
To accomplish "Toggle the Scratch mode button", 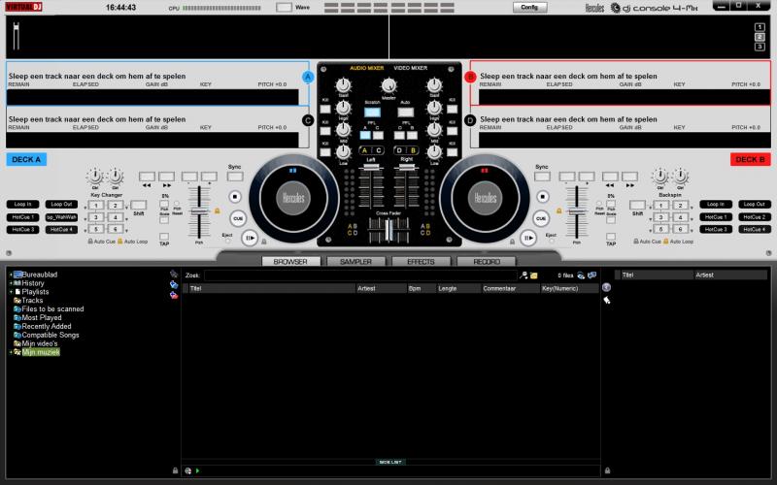I will 373,113.
